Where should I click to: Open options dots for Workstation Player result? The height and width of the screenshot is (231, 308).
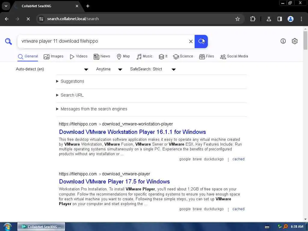click(228, 159)
